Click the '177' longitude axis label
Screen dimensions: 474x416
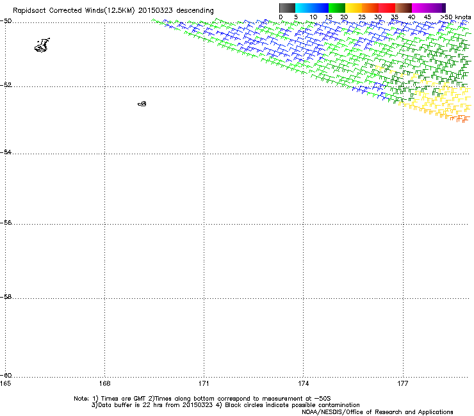(403, 383)
